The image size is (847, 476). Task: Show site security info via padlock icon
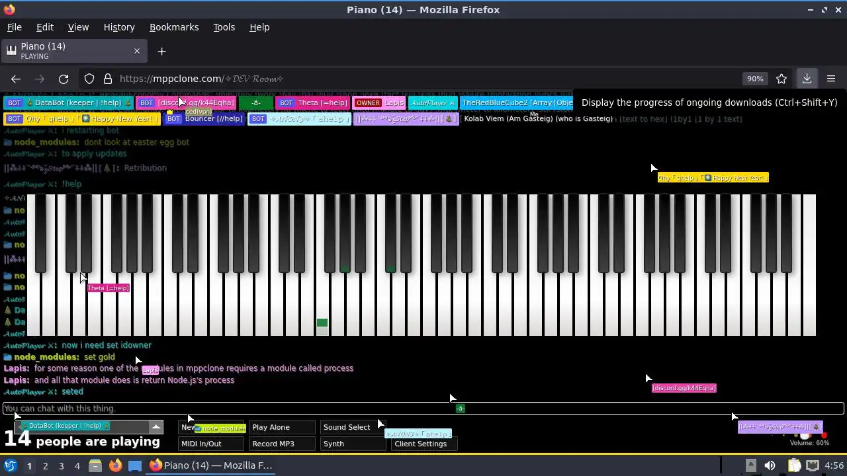[x=107, y=79]
